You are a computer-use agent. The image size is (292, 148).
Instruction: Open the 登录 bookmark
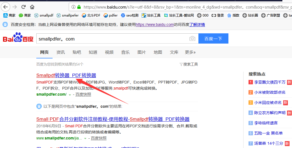[218, 15]
